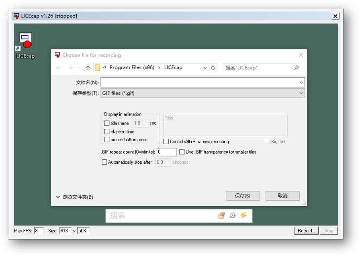Go up one folder level arrow
This screenshot has height=256, width=360.
pos(88,68)
